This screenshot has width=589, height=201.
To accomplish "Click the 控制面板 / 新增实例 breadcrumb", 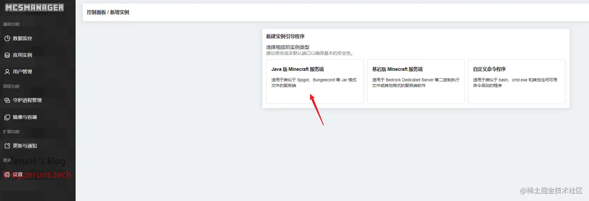I will click(108, 12).
